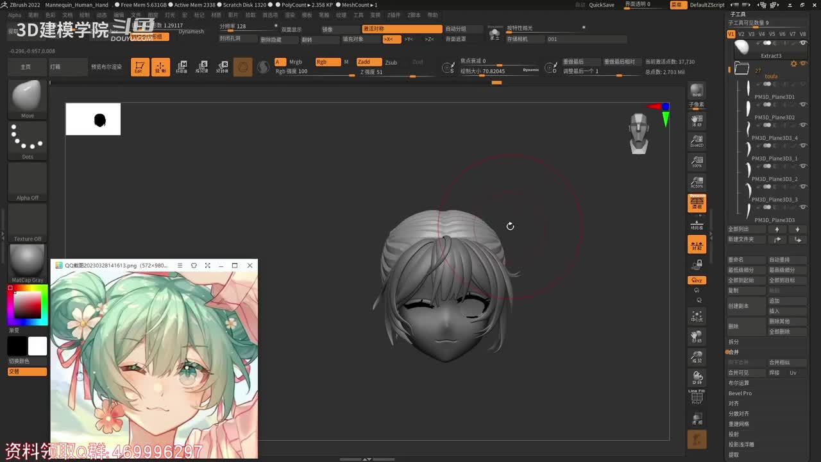Expand the Bevel Pro section
The image size is (821, 462).
[x=740, y=393]
